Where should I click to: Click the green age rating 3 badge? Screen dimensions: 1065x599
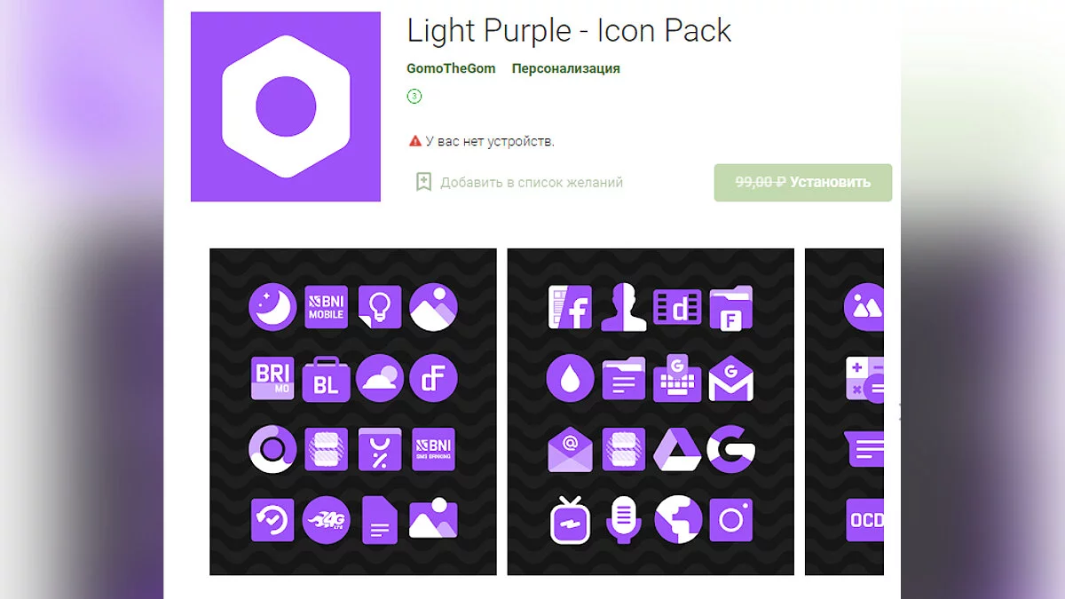click(x=414, y=96)
